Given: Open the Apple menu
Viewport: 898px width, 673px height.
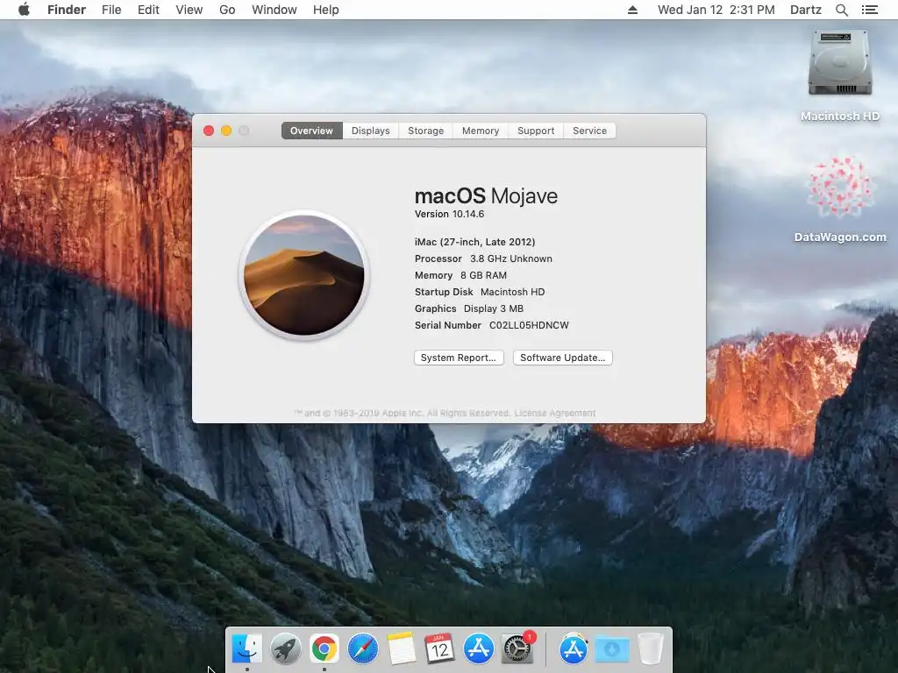Looking at the screenshot, I should (24, 10).
